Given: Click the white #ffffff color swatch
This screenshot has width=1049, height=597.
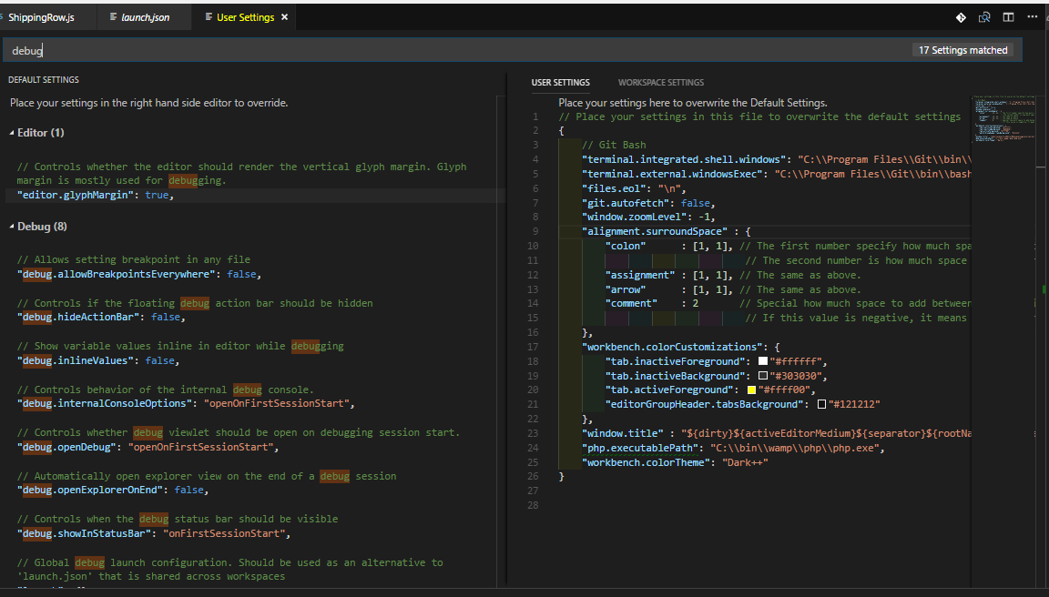Looking at the screenshot, I should (763, 361).
